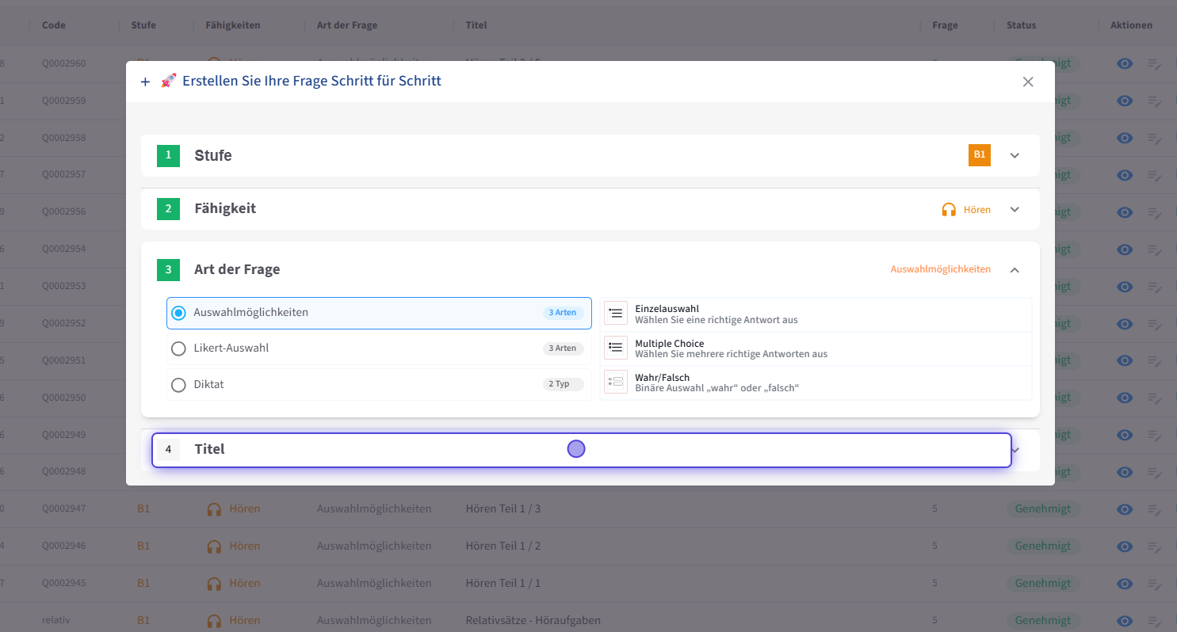The height and width of the screenshot is (632, 1177).
Task: Select the Diktat radio option
Action: pos(179,385)
